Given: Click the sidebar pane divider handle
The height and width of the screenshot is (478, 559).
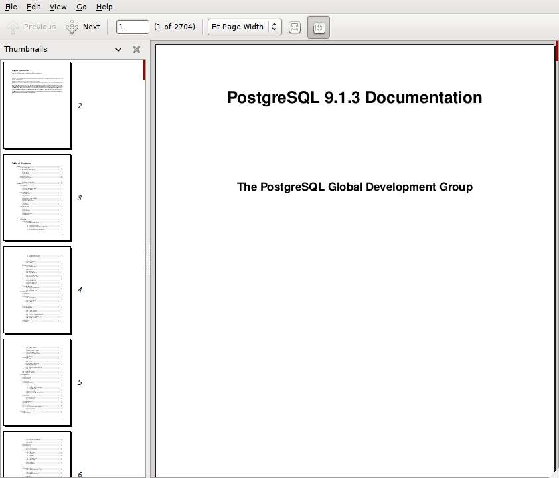Looking at the screenshot, I should 148,259.
